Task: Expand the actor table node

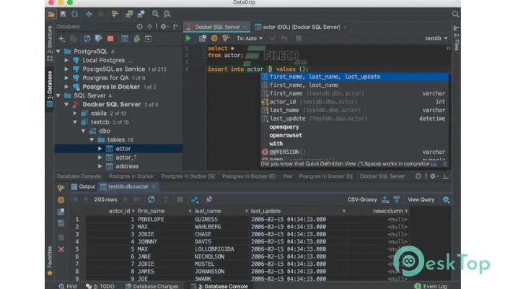Action: point(100,149)
